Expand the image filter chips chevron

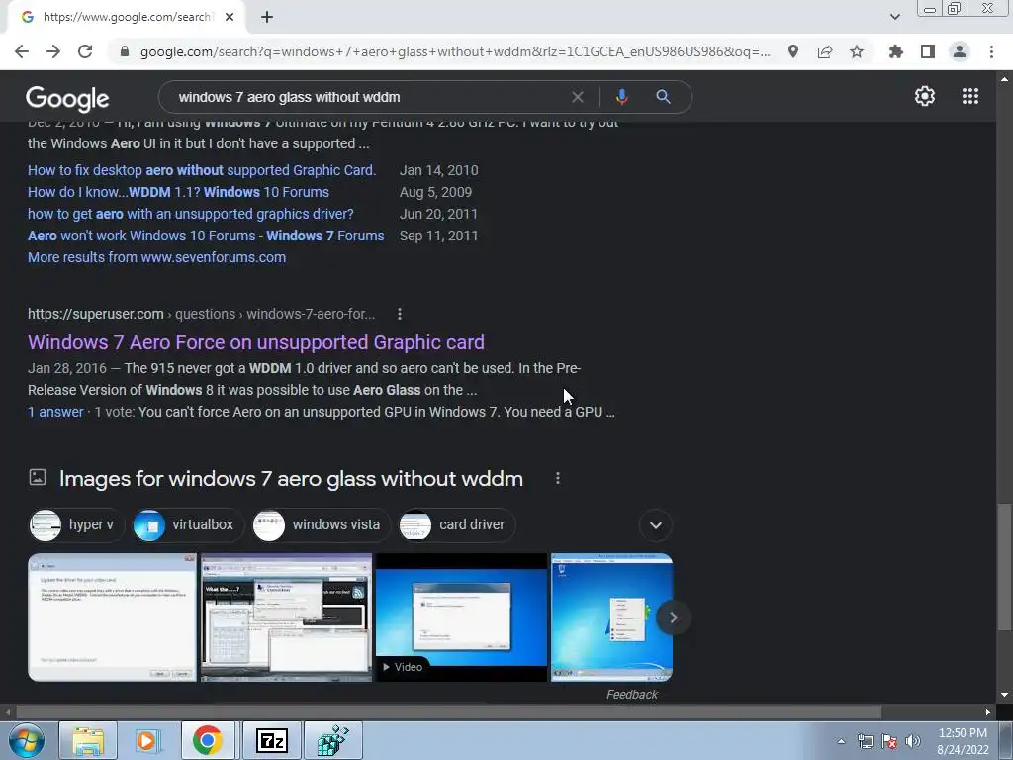pos(656,525)
